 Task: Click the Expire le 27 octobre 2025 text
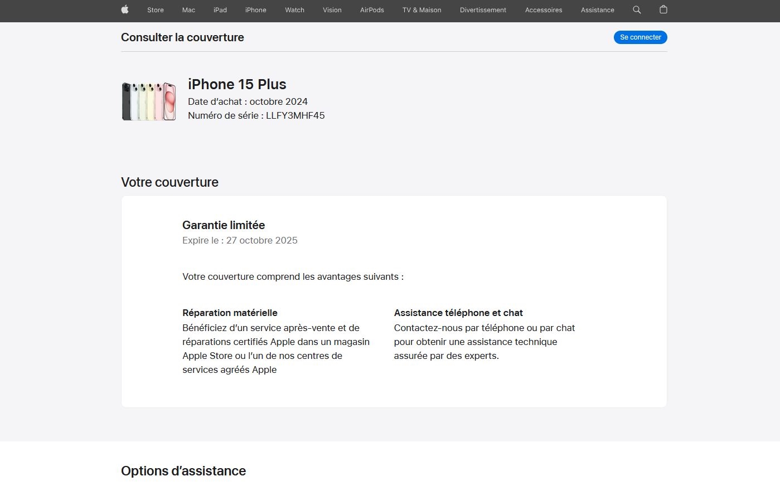240,240
